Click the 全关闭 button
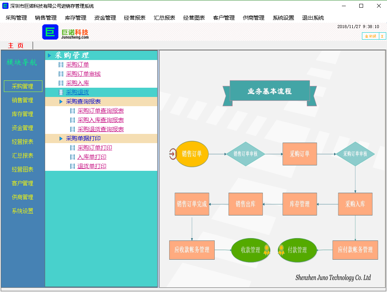This screenshot has height=292, width=387. [370, 36]
